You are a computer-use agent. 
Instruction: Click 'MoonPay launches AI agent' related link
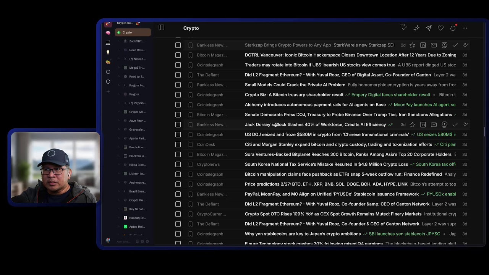[424, 105]
